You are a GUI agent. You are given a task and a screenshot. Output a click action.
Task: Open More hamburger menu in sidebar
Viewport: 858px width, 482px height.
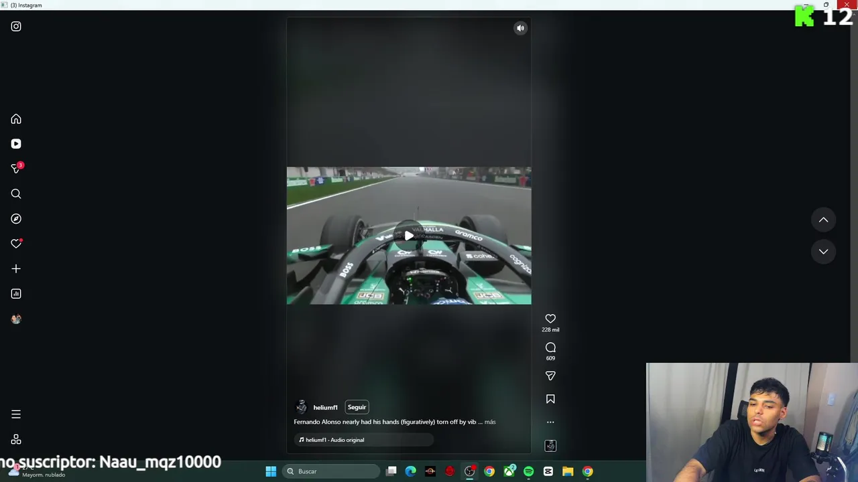[x=16, y=414]
